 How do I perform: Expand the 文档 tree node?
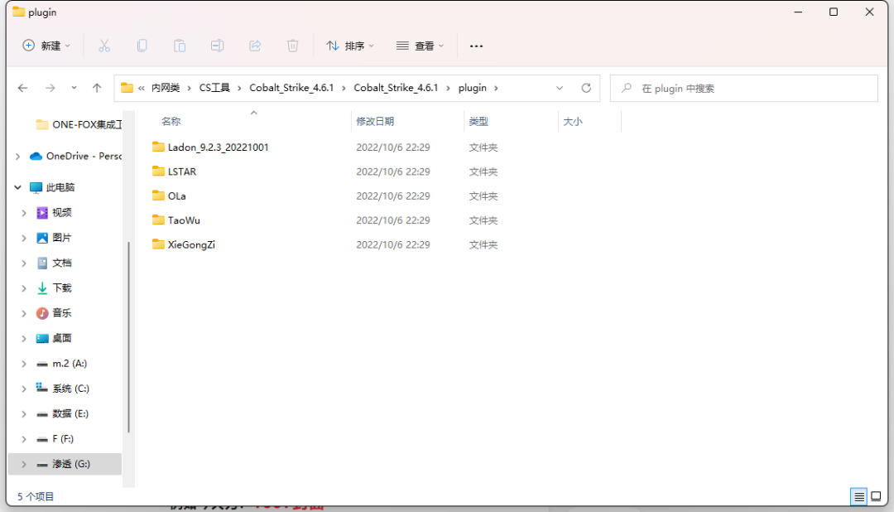pos(24,263)
